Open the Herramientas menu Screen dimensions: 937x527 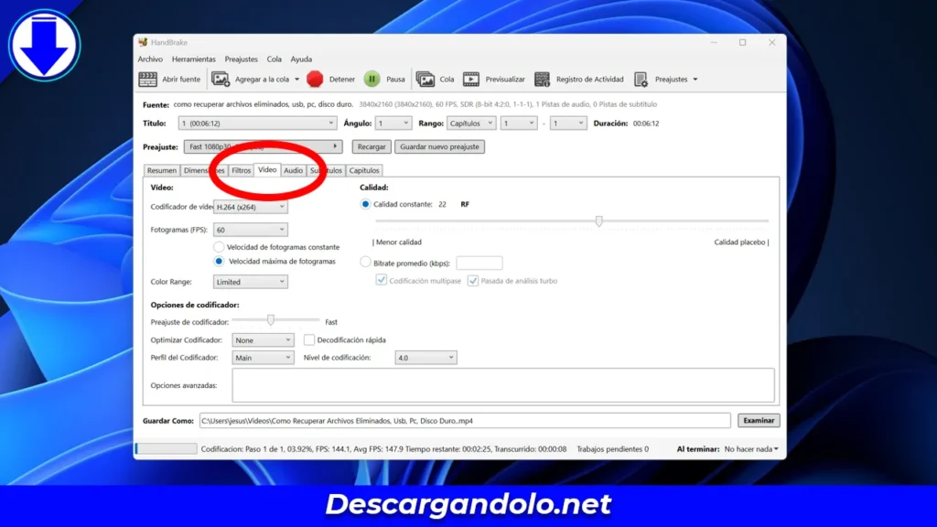click(193, 59)
